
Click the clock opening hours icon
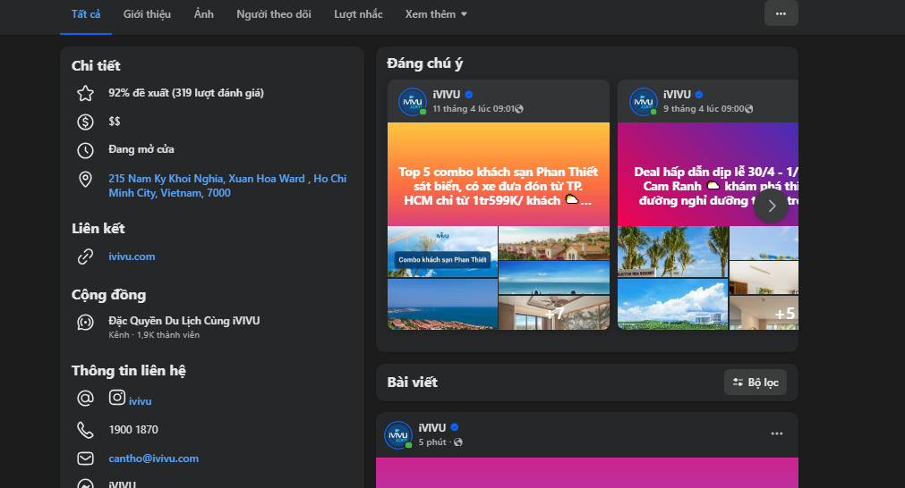click(x=85, y=150)
